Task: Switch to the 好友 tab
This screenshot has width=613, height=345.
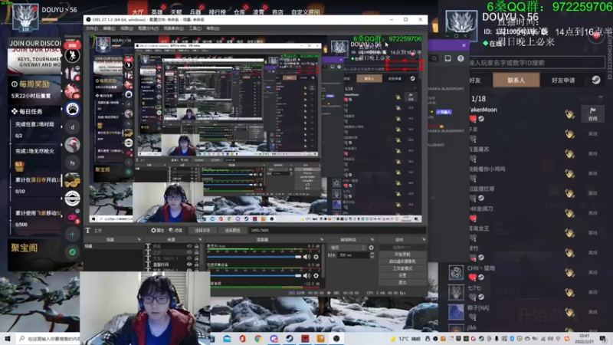Action: [x=475, y=80]
